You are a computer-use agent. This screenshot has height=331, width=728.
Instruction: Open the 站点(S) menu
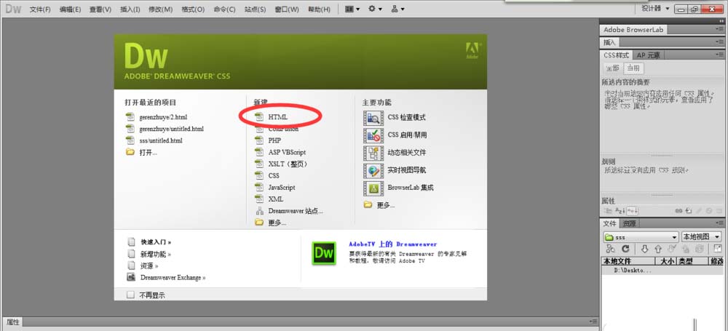pos(255,9)
